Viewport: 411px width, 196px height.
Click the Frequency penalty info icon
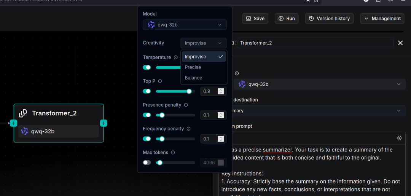pyautogui.click(x=188, y=129)
